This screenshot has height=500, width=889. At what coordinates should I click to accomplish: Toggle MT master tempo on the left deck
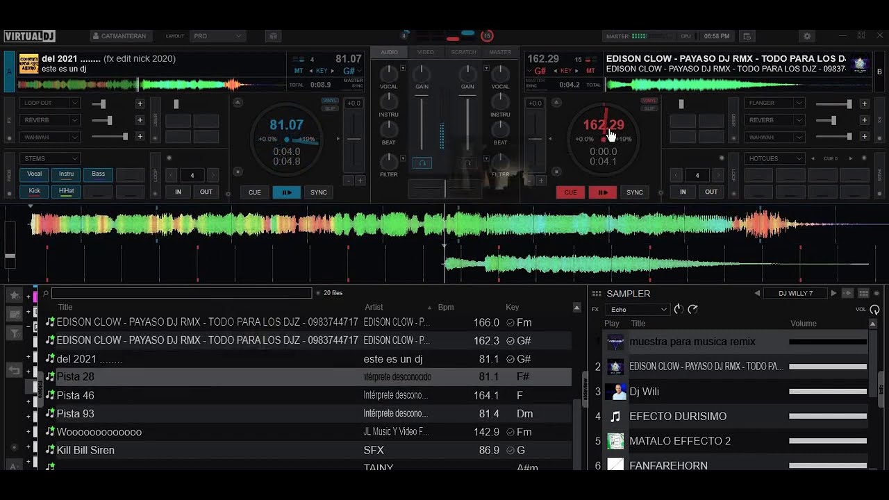click(x=299, y=71)
